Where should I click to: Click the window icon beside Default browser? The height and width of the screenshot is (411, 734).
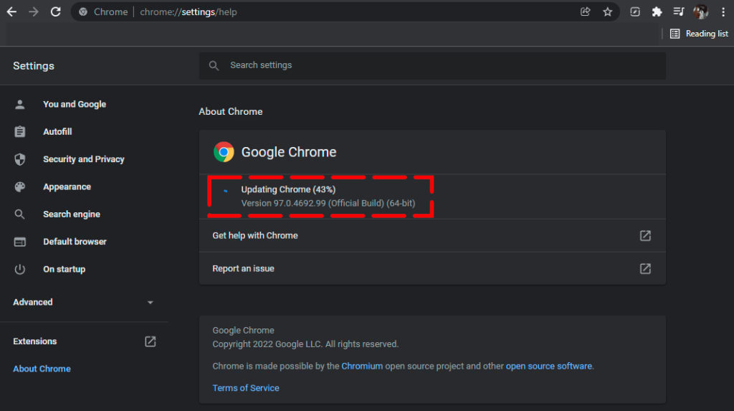[19, 242]
